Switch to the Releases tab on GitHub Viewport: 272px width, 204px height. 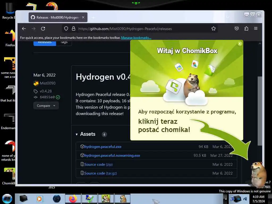(x=45, y=43)
